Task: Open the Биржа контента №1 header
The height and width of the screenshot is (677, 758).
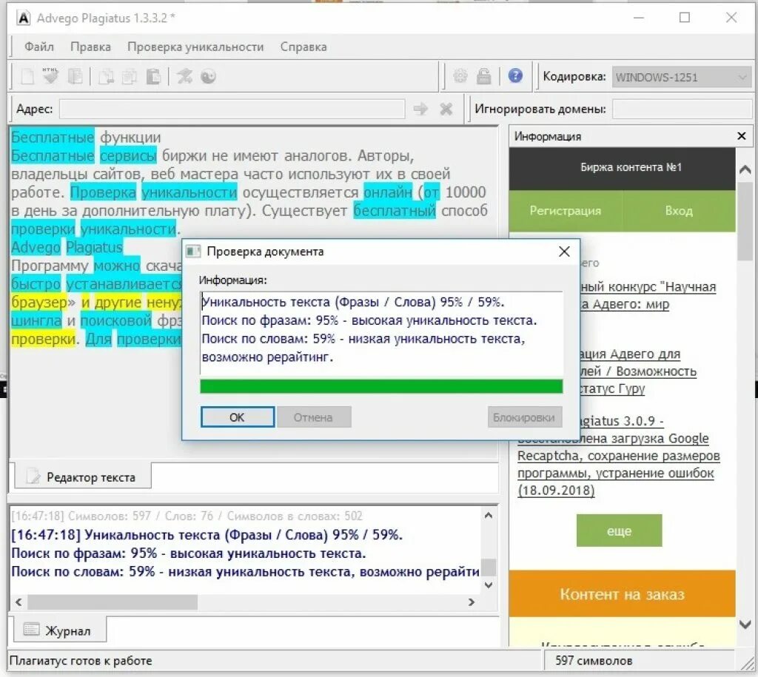Action: pyautogui.click(x=622, y=169)
